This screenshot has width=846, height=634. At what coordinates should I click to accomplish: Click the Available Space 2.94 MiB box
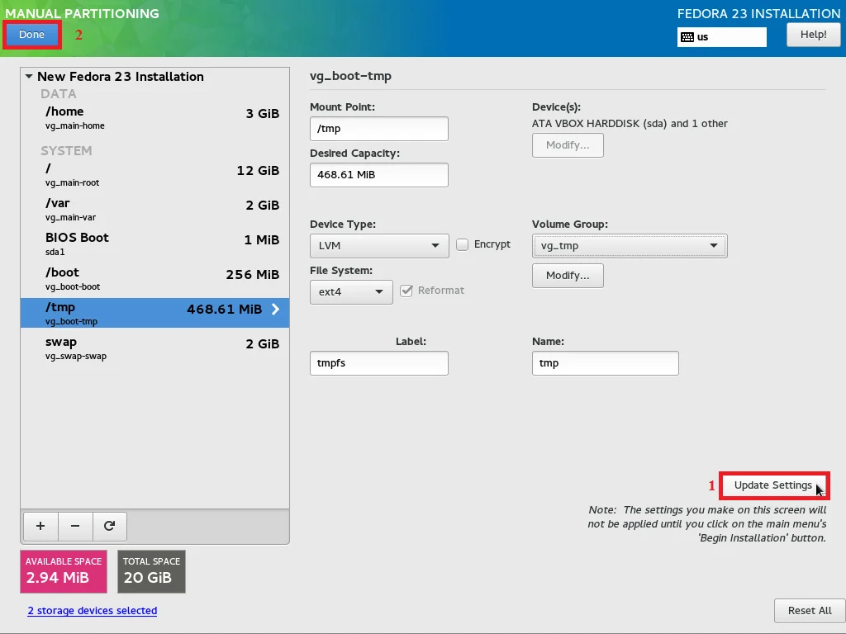(64, 571)
